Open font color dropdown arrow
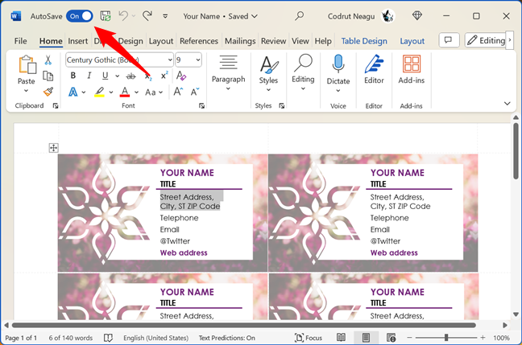This screenshot has width=522, height=345. point(136,92)
